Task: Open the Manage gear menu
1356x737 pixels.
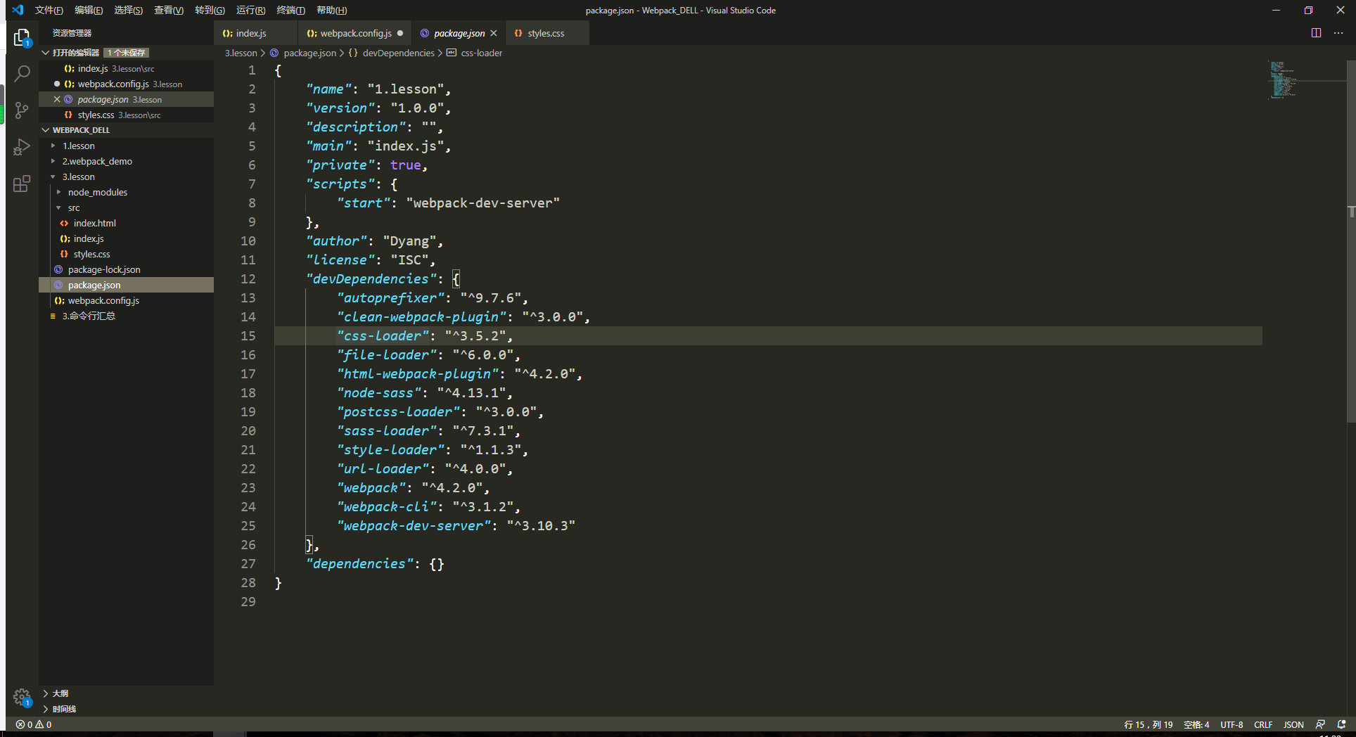Action: click(22, 697)
